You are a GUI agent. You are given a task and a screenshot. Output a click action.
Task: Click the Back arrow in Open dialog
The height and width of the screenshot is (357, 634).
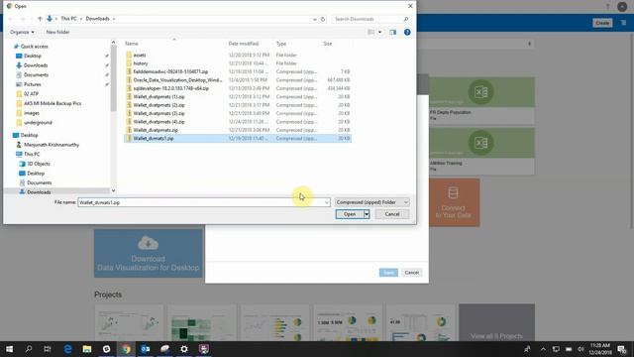click(11, 19)
